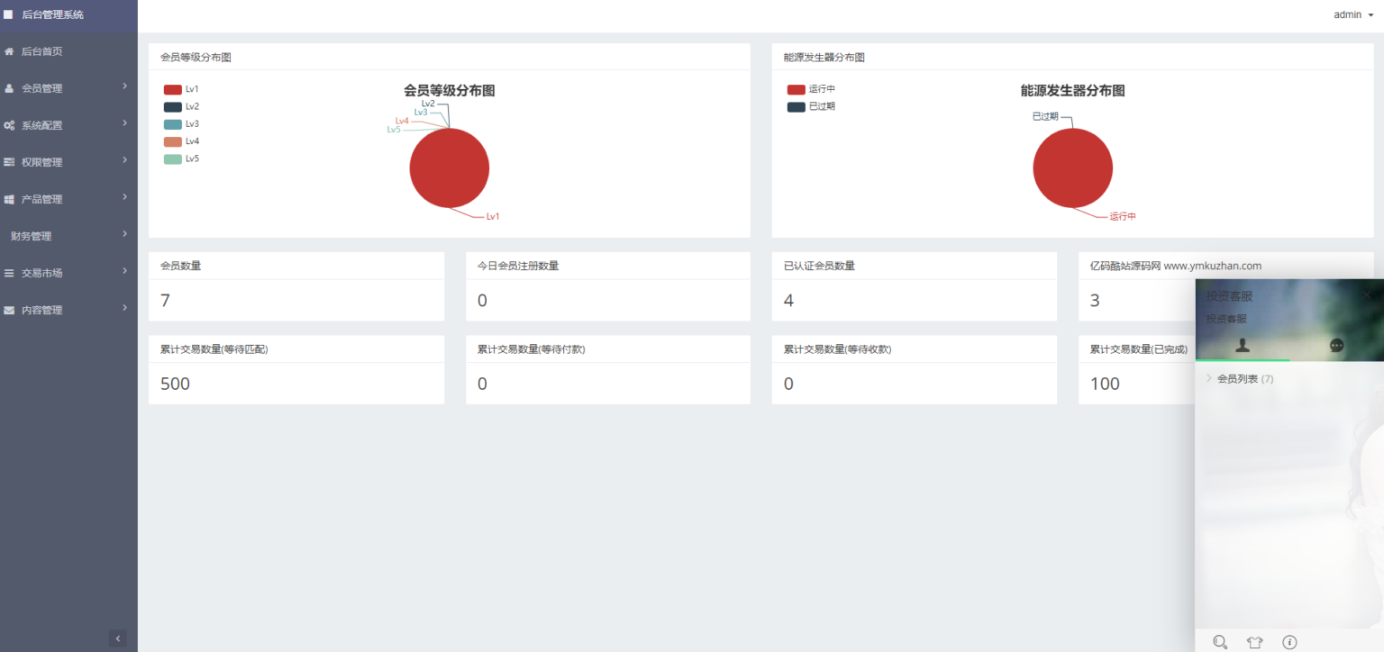Click the gears icon next to 系统配置
1384x652 pixels.
[x=12, y=124]
